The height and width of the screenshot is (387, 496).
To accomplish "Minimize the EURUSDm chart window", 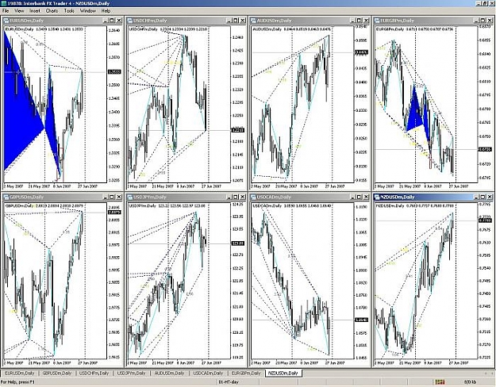I will point(106,21).
